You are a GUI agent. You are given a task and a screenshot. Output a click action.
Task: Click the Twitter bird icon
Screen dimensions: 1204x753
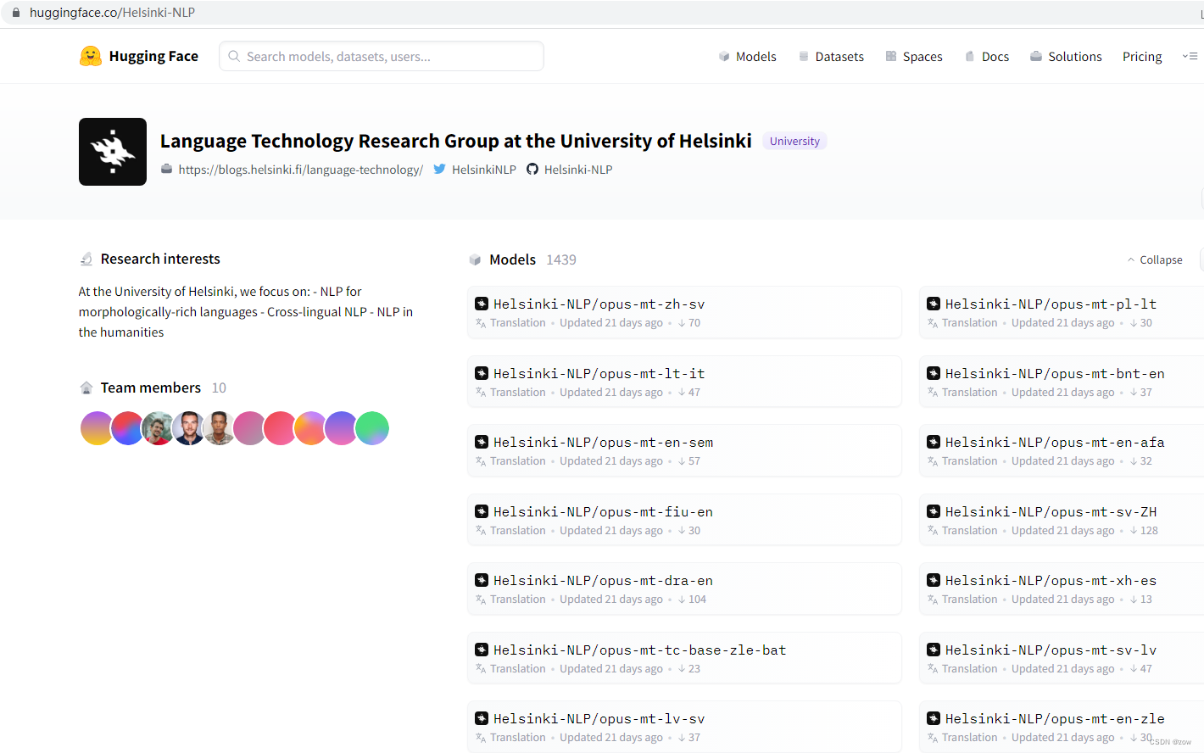(439, 170)
